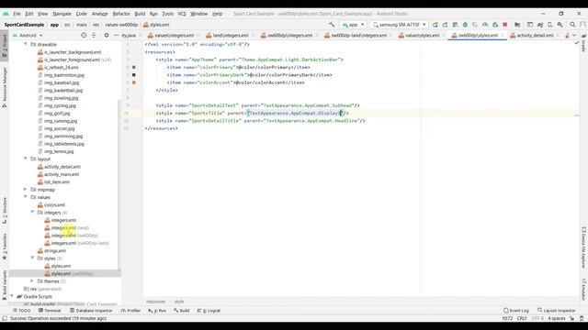Click the values-sw600dp breadcrumb in navigation bar
This screenshot has width=588, height=330.
pos(121,25)
